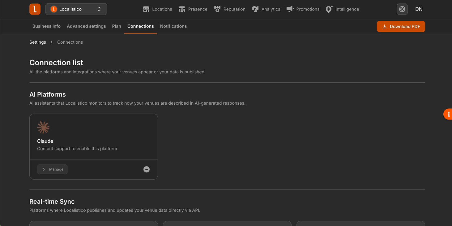Open the Analytics section
Viewport: 452px width, 226px height.
tap(266, 9)
